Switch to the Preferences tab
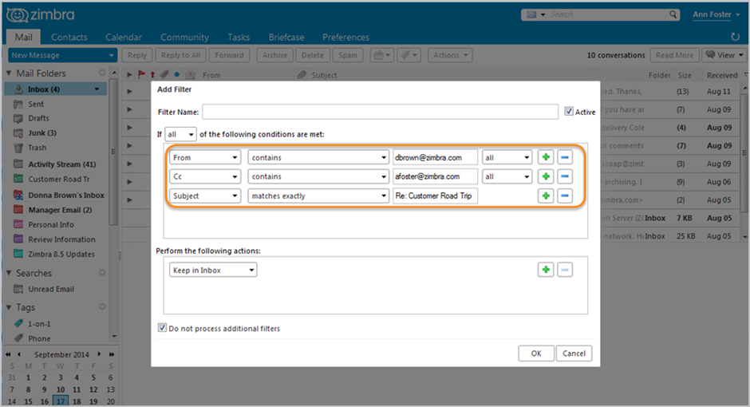 coord(345,37)
